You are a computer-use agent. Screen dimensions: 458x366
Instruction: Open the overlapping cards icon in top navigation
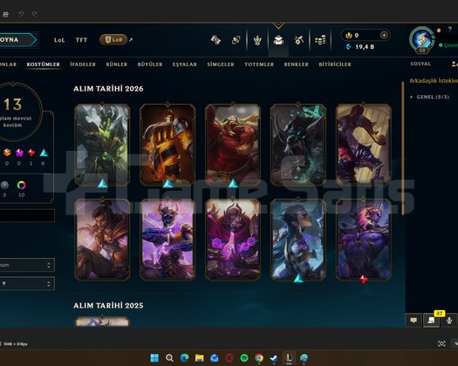pyautogui.click(x=236, y=40)
